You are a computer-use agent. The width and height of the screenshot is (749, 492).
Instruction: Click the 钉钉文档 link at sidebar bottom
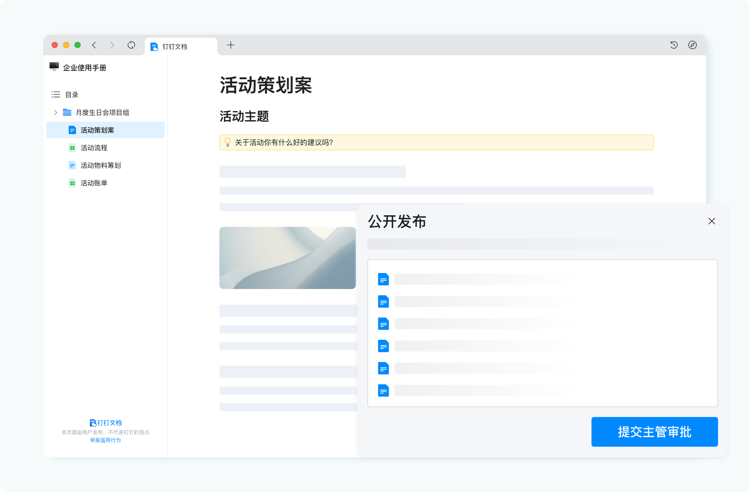[105, 422]
